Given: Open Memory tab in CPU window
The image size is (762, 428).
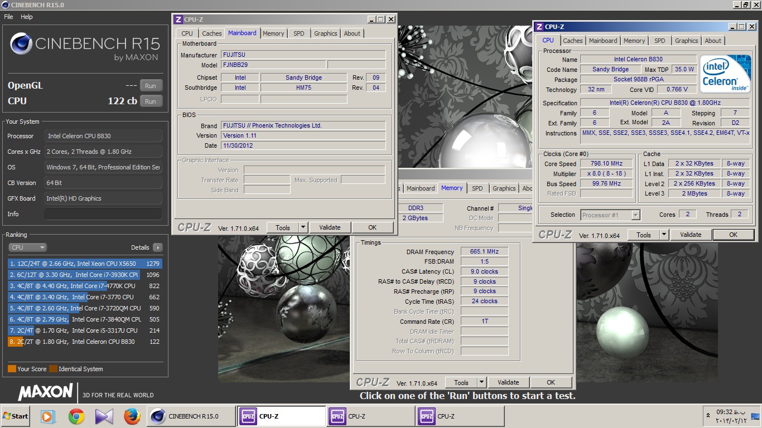Looking at the screenshot, I should [x=634, y=41].
